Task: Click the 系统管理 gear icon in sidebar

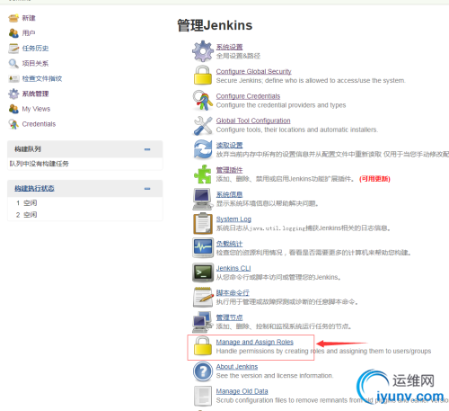Action: pyautogui.click(x=13, y=94)
